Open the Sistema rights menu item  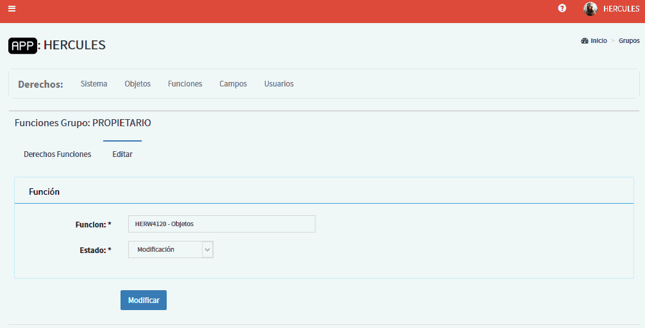(x=94, y=84)
